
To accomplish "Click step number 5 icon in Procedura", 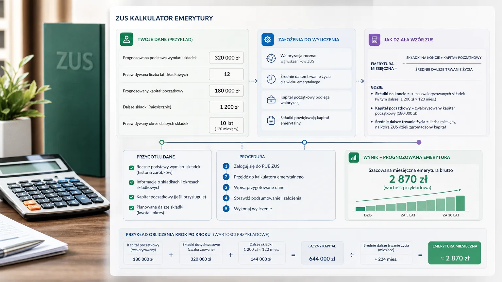I will (x=226, y=209).
